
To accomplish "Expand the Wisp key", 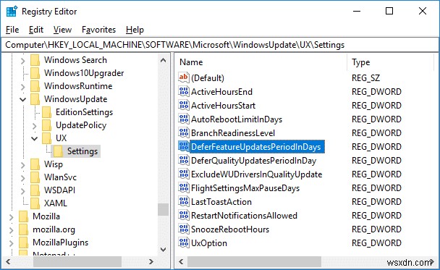I will click(x=22, y=165).
